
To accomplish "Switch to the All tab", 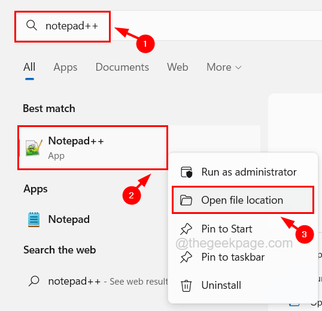I will point(29,67).
